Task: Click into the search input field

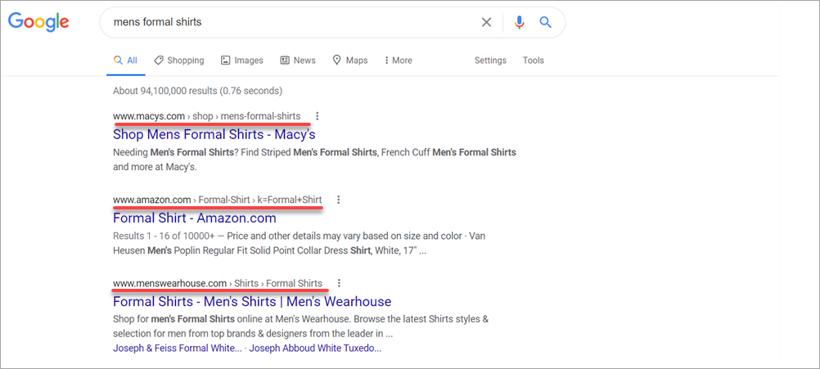Action: coord(286,22)
